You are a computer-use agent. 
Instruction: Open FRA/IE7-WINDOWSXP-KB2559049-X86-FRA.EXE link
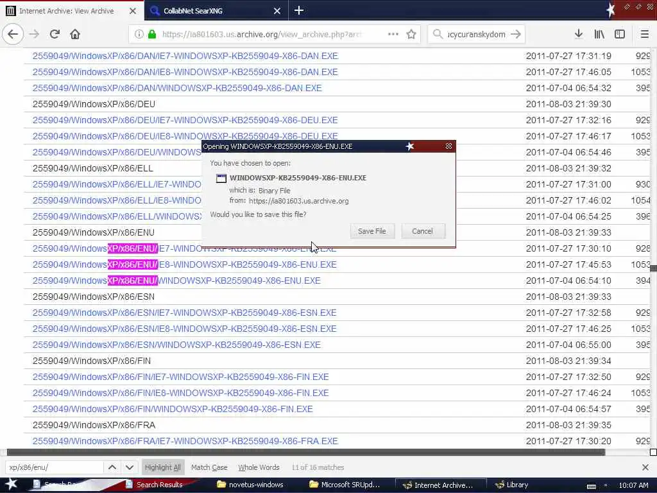coord(185,441)
